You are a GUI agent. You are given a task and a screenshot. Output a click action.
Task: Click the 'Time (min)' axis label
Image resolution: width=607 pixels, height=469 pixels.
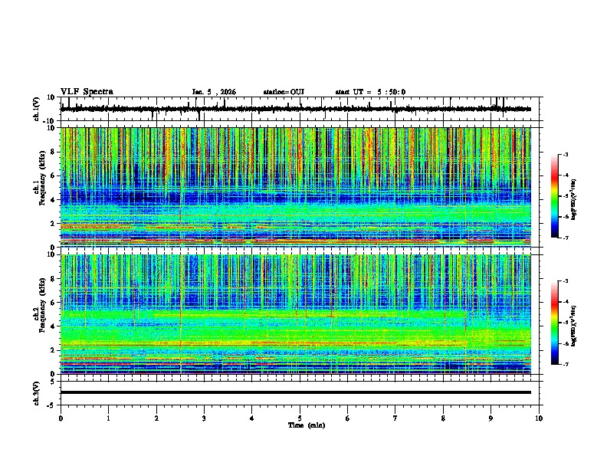(307, 425)
